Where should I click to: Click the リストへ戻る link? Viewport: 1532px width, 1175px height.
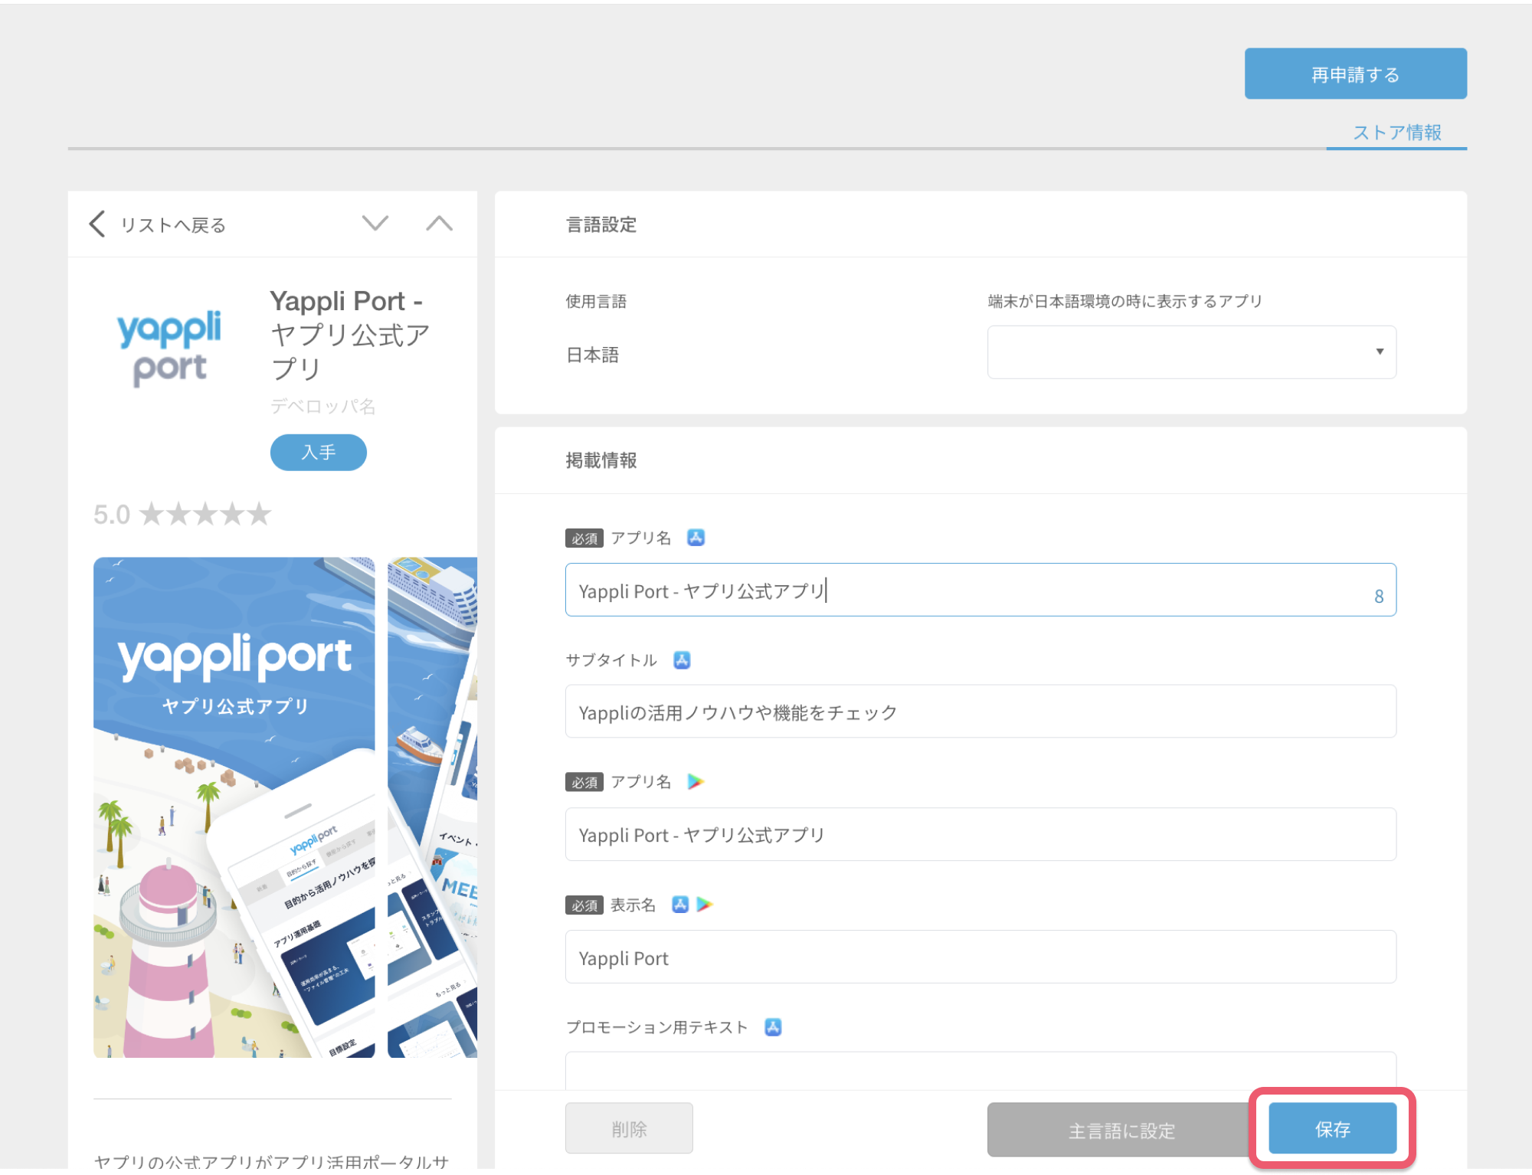(173, 224)
